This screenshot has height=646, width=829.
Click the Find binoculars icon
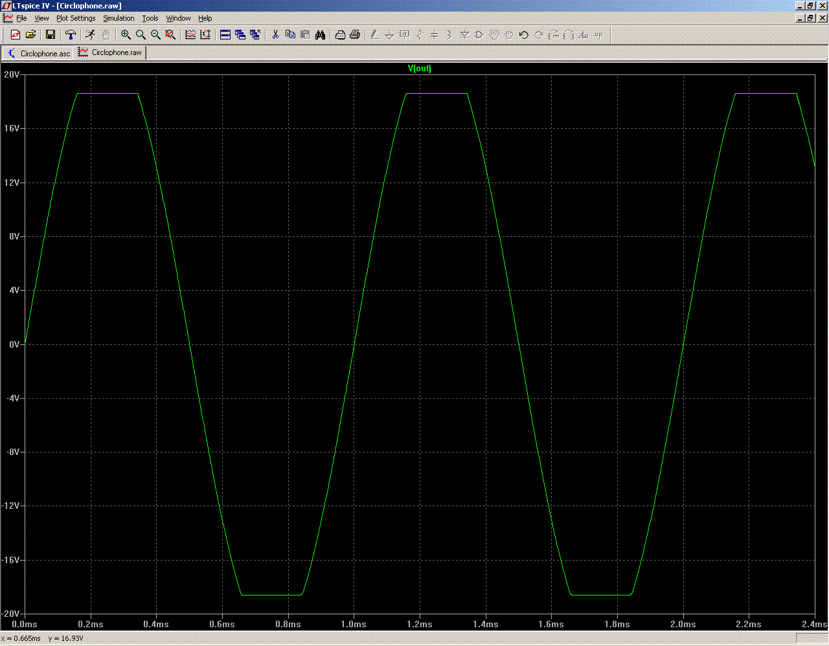pos(320,35)
